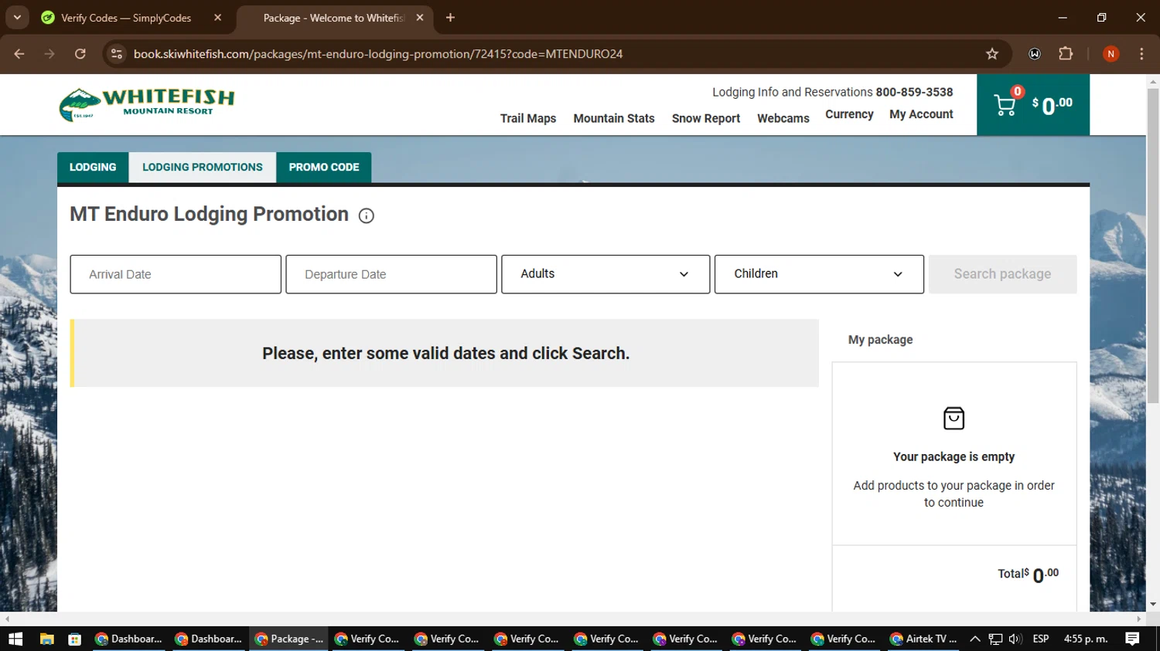Open Microsoft Store taskbar icon
Viewport: 1160px width, 651px height.
click(75, 639)
